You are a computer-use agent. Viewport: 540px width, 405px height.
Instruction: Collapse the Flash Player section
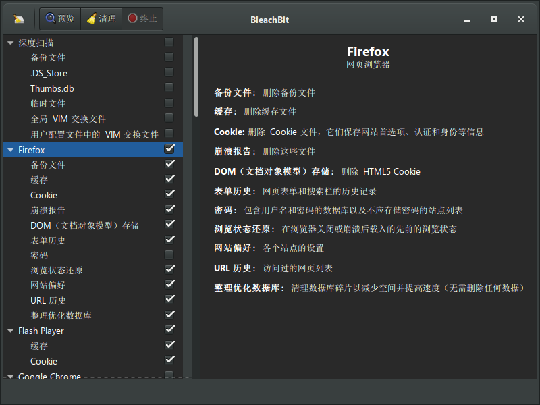(x=10, y=330)
